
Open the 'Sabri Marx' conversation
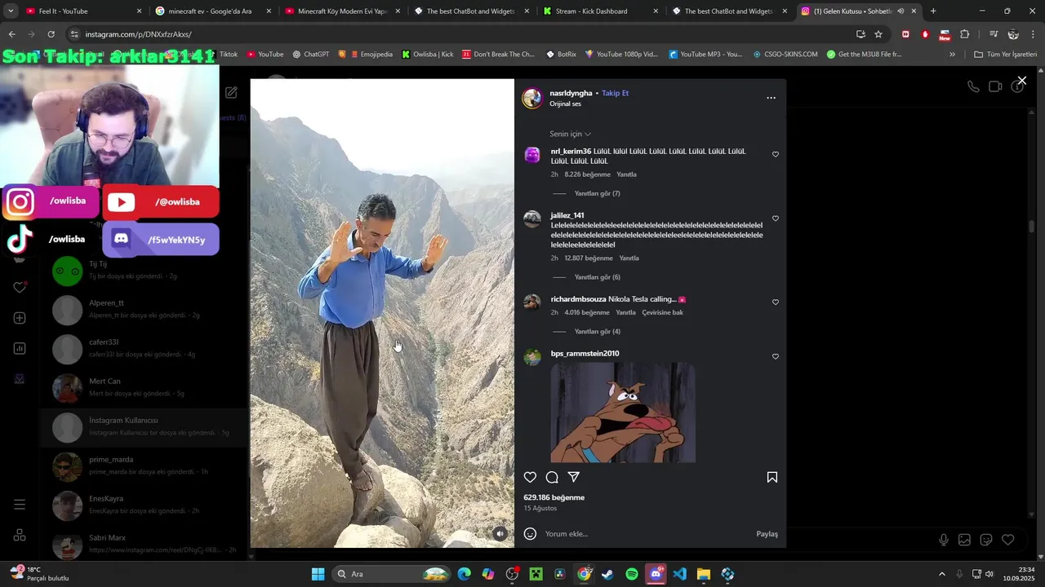point(144,544)
